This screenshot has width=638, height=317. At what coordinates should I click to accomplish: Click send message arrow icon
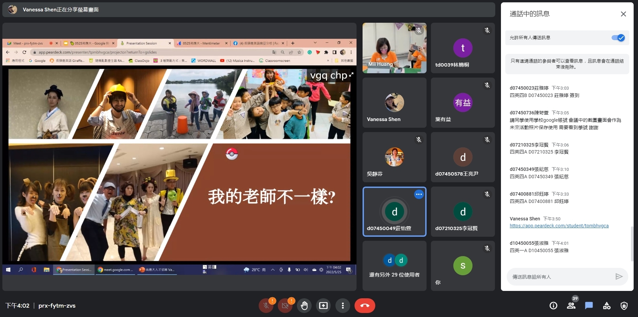[x=619, y=277]
